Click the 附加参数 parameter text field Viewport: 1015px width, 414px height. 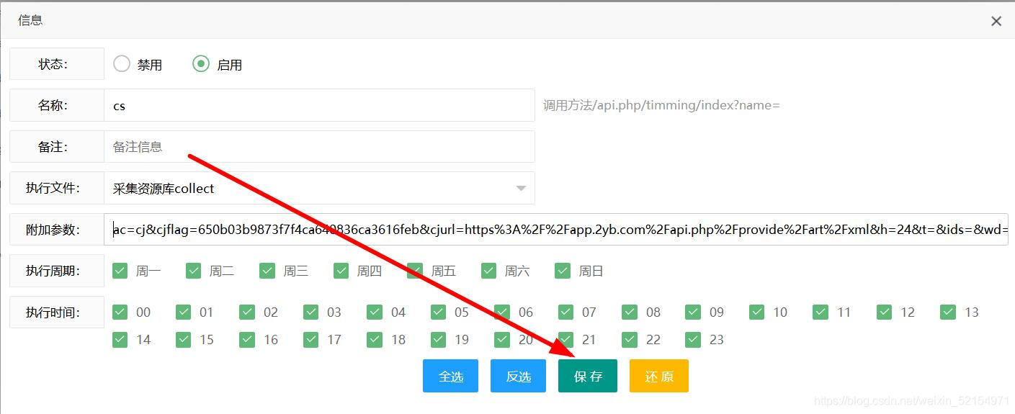[555, 230]
